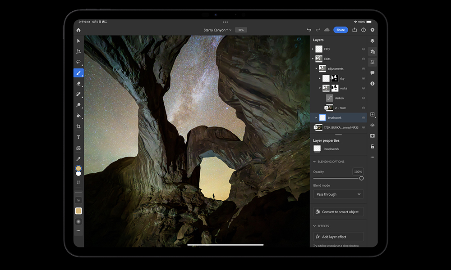This screenshot has height=270, width=451.
Task: Open the Starry Canyon document title menu
Action: tap(217, 30)
